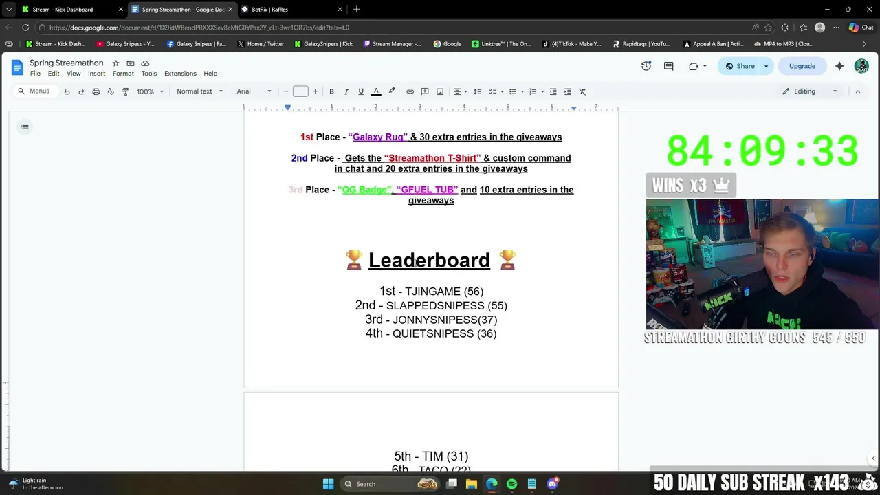880x495 pixels.
Task: Open the File menu
Action: click(35, 74)
